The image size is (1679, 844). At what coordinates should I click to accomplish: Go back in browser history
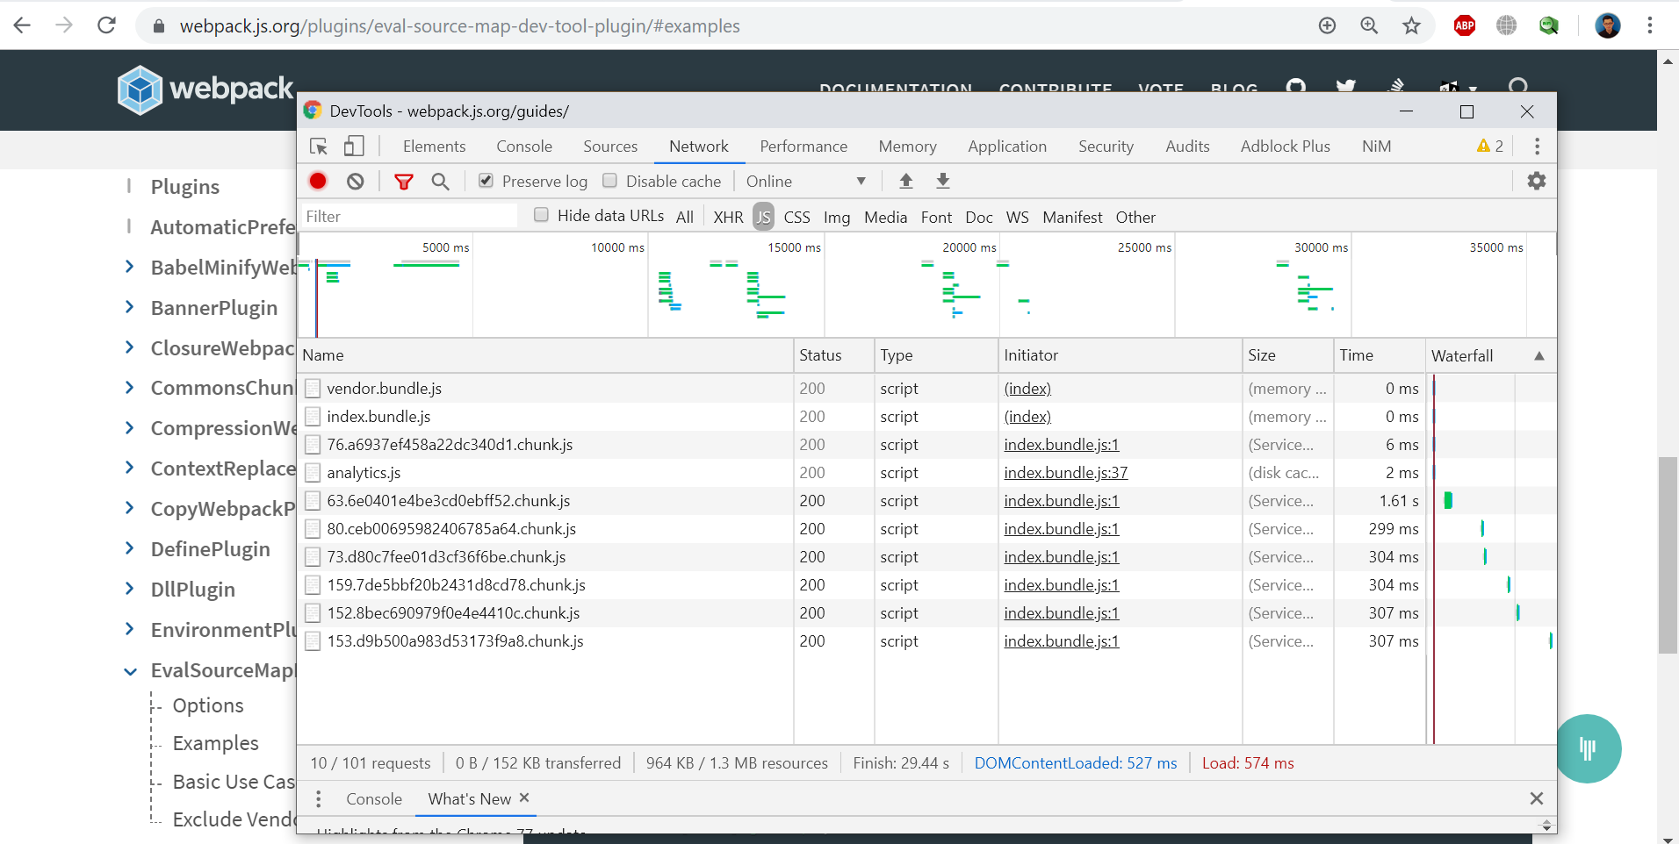click(x=23, y=25)
